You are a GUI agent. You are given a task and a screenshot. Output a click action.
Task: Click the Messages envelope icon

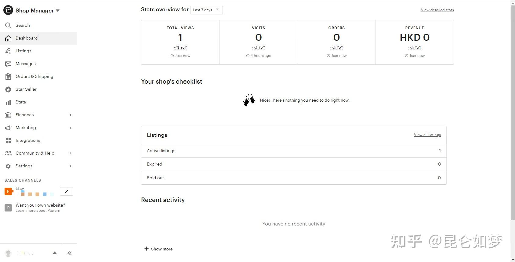8,64
